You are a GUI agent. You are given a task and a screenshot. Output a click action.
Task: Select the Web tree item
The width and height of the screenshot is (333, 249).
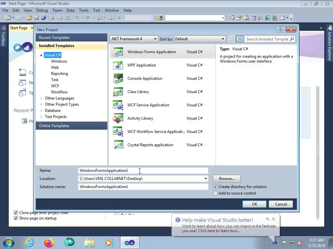55,67
